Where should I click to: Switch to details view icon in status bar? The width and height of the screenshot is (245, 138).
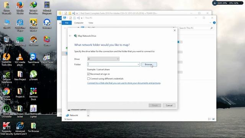pyautogui.click(x=210, y=119)
